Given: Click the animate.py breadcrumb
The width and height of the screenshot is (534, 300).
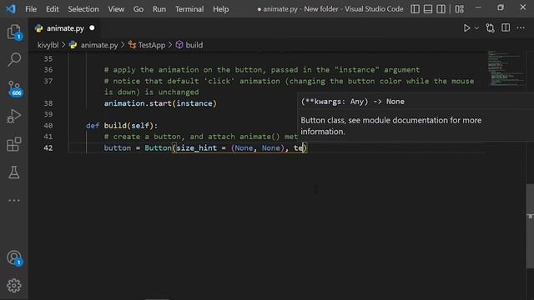Looking at the screenshot, I should point(98,45).
